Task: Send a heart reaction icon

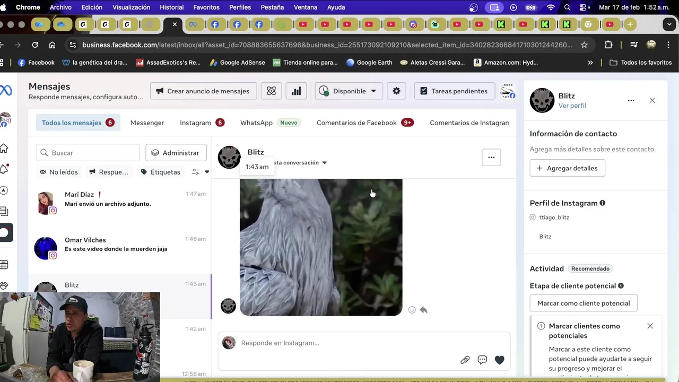Action: tap(499, 360)
